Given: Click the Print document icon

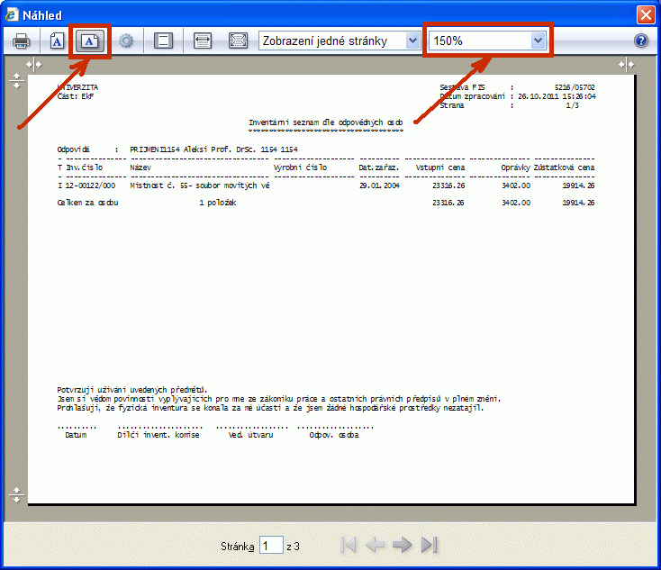Looking at the screenshot, I should (x=21, y=41).
